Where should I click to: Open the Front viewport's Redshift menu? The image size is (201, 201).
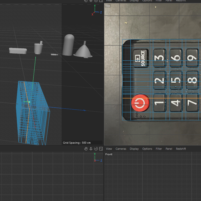click(181, 149)
